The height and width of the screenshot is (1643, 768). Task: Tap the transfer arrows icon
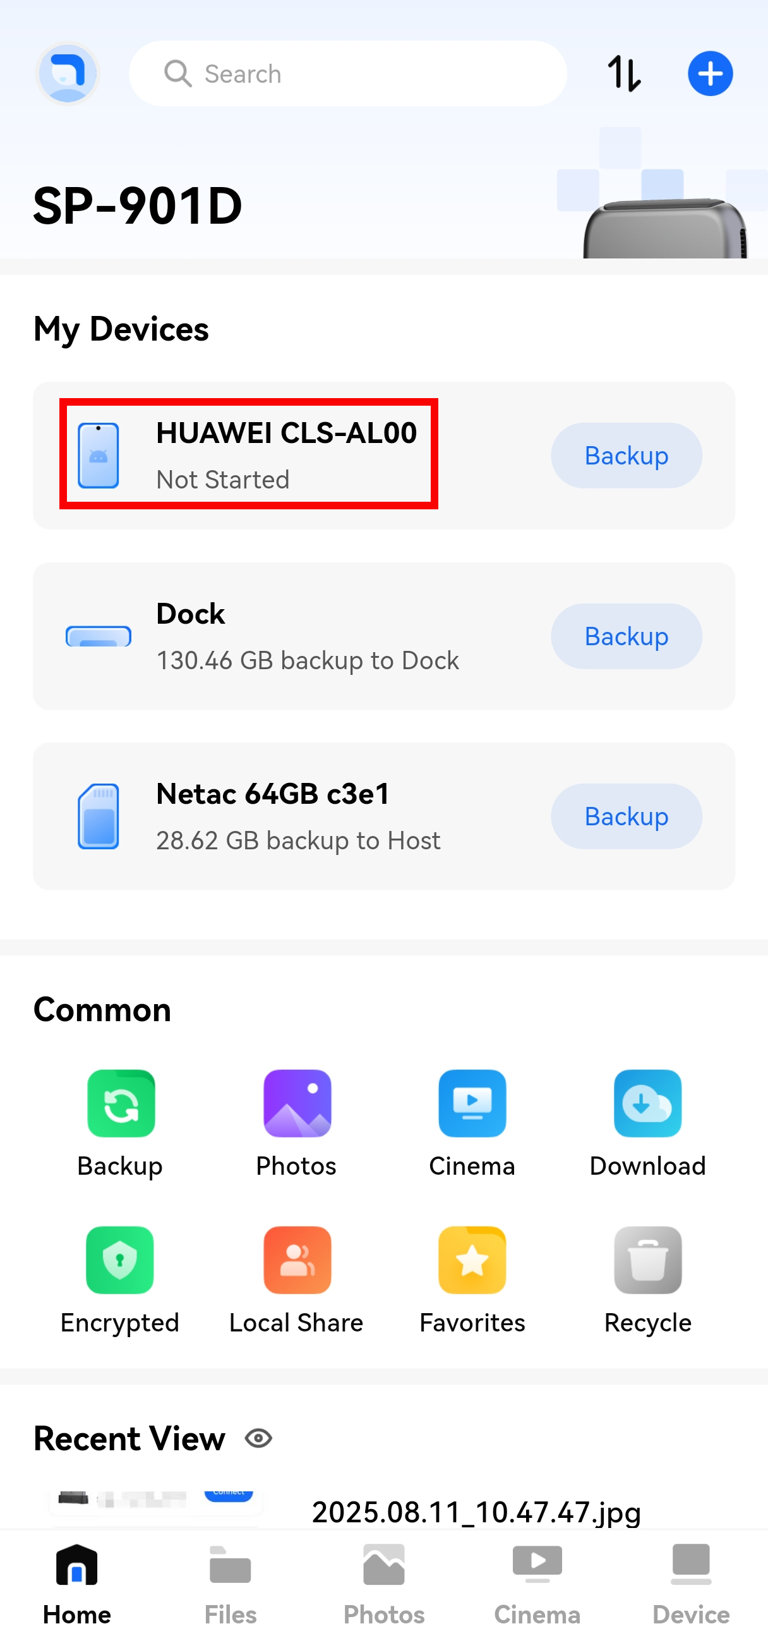(x=624, y=74)
